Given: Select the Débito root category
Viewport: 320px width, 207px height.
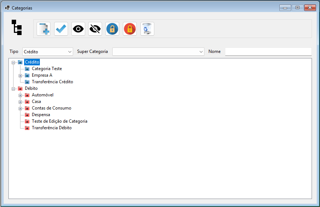Looking at the screenshot, I should click(31, 88).
